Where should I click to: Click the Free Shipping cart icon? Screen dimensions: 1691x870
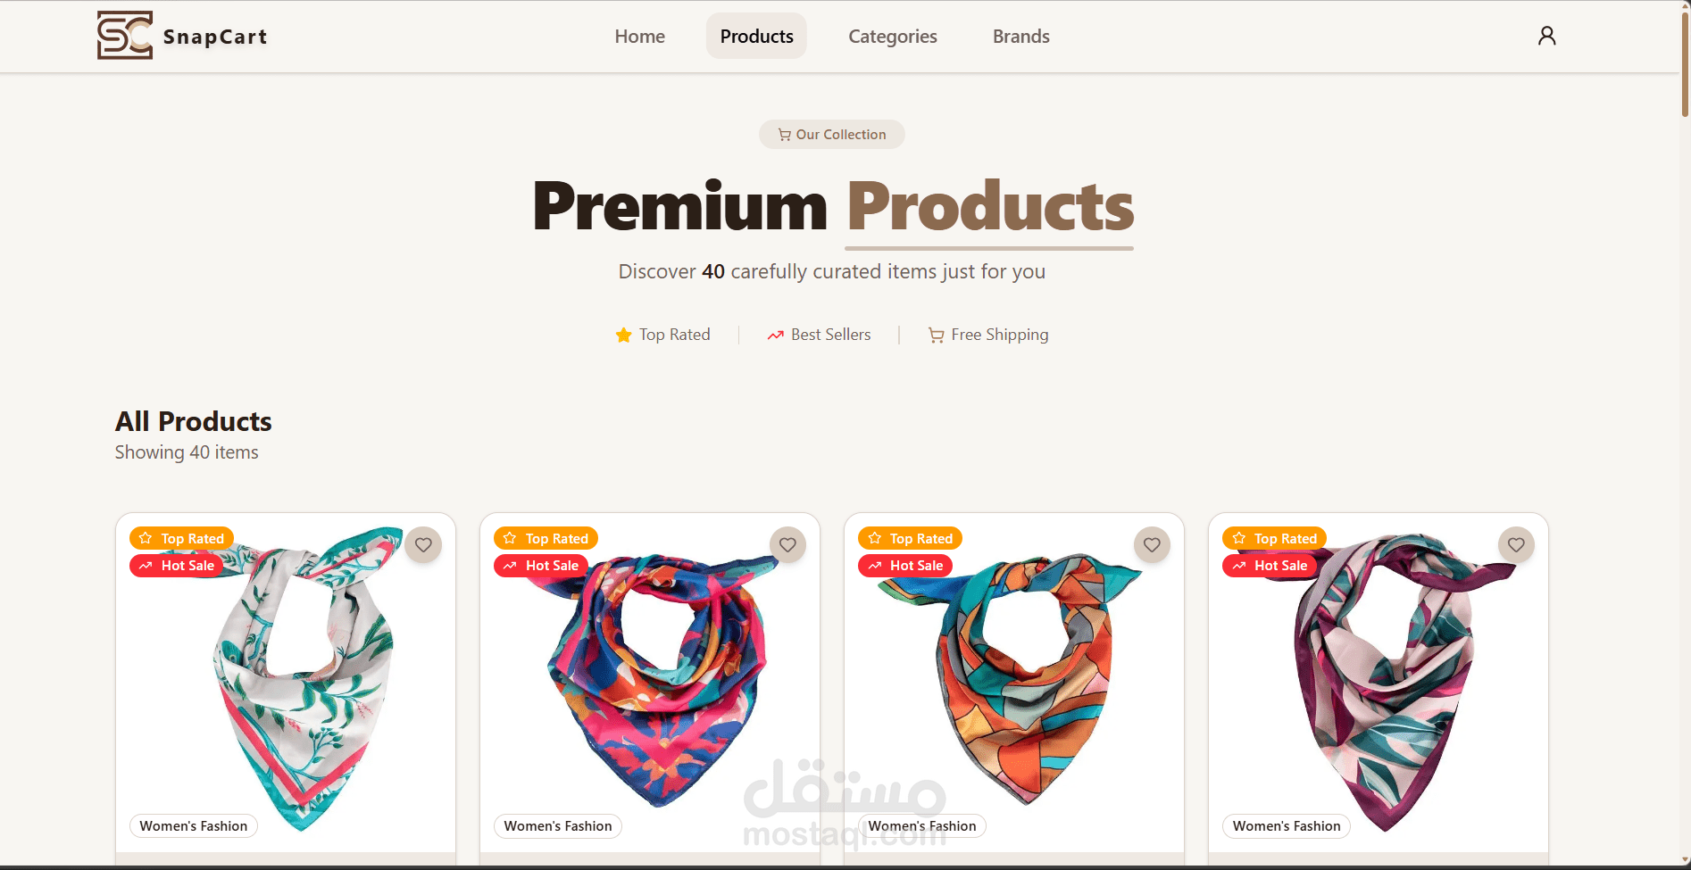(936, 335)
